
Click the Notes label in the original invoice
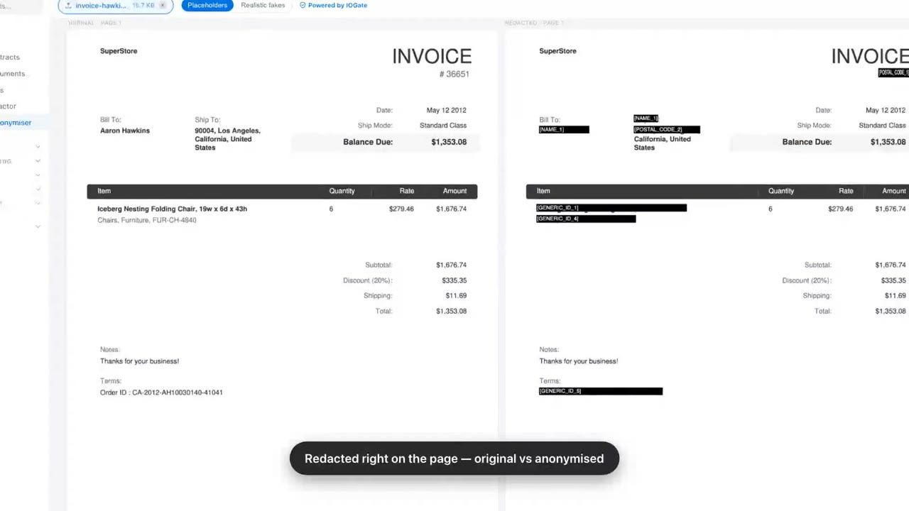click(x=110, y=350)
